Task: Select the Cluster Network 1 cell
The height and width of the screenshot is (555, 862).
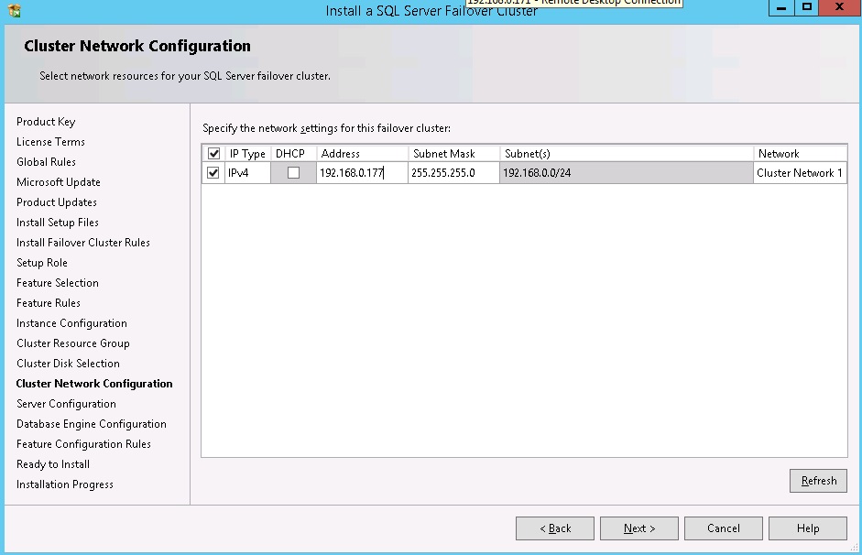Action: click(800, 172)
